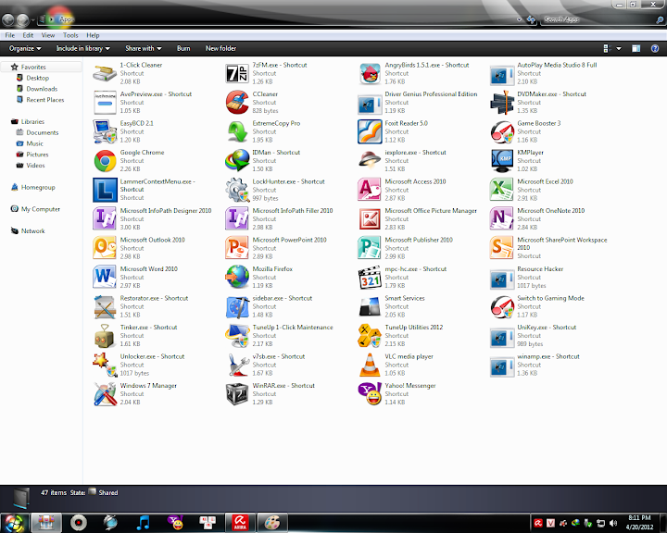The height and width of the screenshot is (533, 667).
Task: Expand the address bar history dropdown
Action: 519,19
